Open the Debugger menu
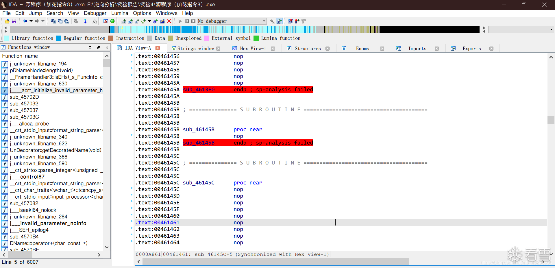This screenshot has width=555, height=268. [x=95, y=13]
